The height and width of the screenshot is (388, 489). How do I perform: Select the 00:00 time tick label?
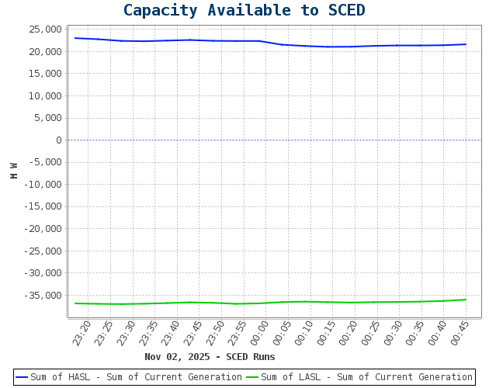[x=259, y=334]
